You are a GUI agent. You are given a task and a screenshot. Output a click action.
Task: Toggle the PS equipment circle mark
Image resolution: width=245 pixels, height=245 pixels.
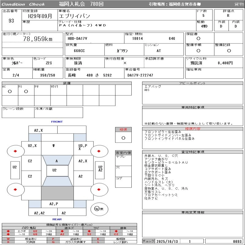(x=26, y=92)
